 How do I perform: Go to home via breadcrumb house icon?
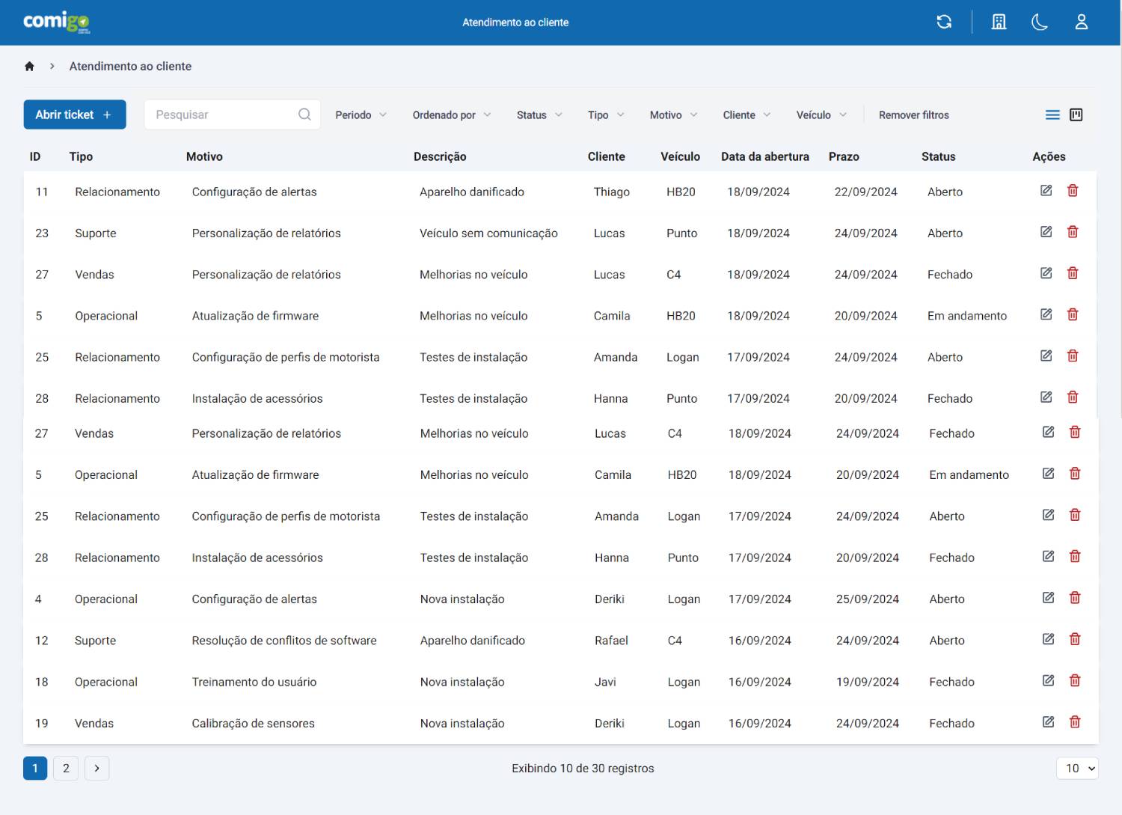tap(29, 66)
